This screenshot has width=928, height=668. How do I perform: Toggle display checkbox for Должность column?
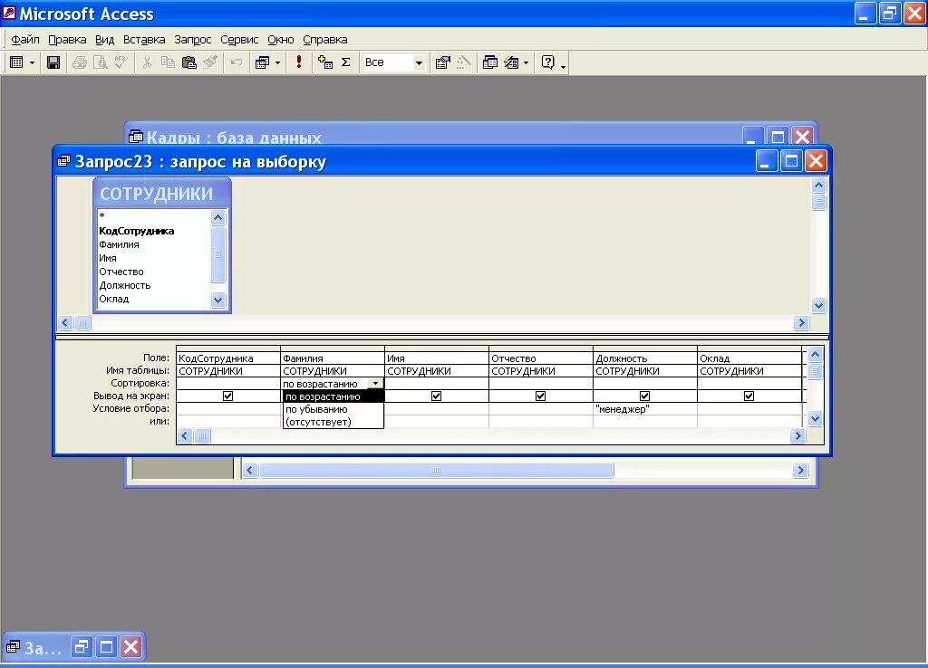click(644, 396)
